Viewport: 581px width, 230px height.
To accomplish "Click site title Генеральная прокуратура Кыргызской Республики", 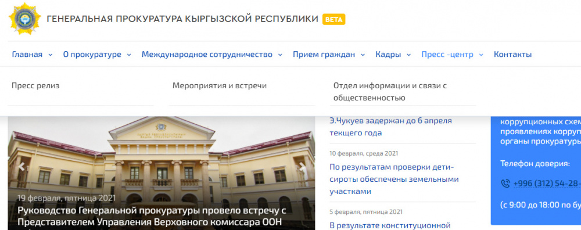I will click(x=182, y=19).
